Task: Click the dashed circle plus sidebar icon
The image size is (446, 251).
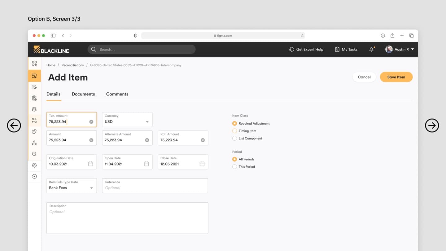Action: (34, 176)
